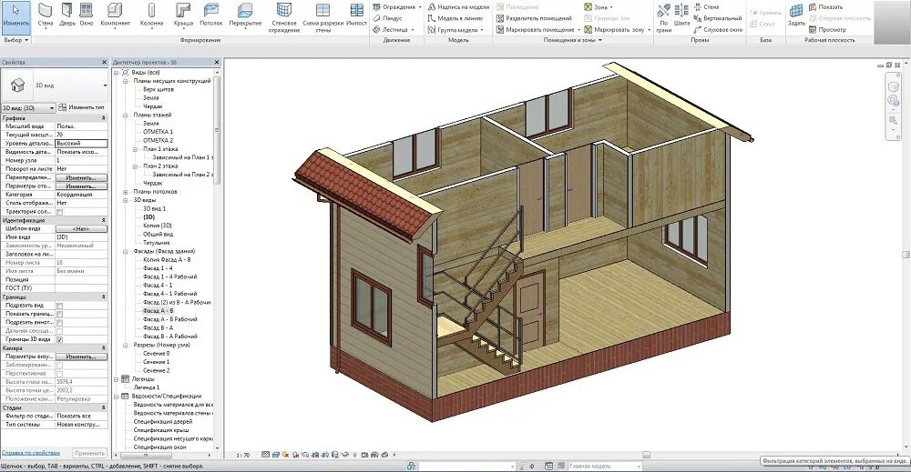The height and width of the screenshot is (472, 911).
Task: Collapse the Графика properties section
Action: click(104, 117)
